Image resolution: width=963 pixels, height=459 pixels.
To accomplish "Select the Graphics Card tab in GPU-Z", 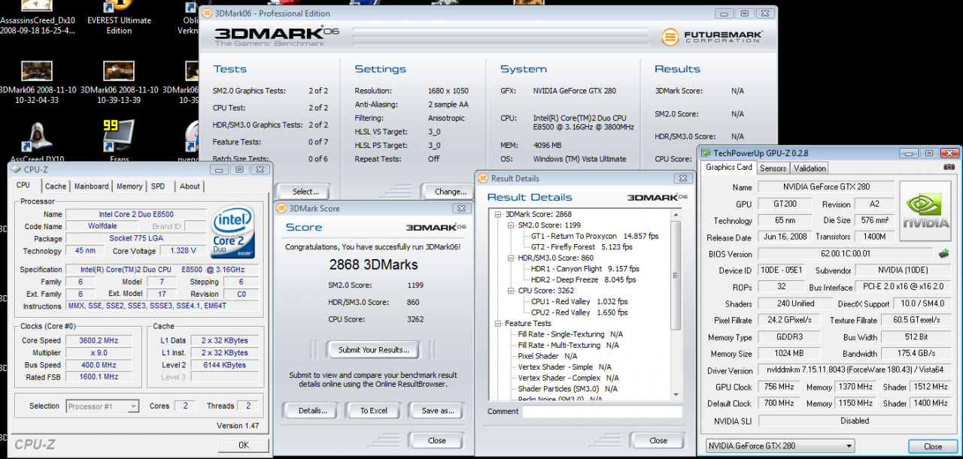I will (728, 168).
